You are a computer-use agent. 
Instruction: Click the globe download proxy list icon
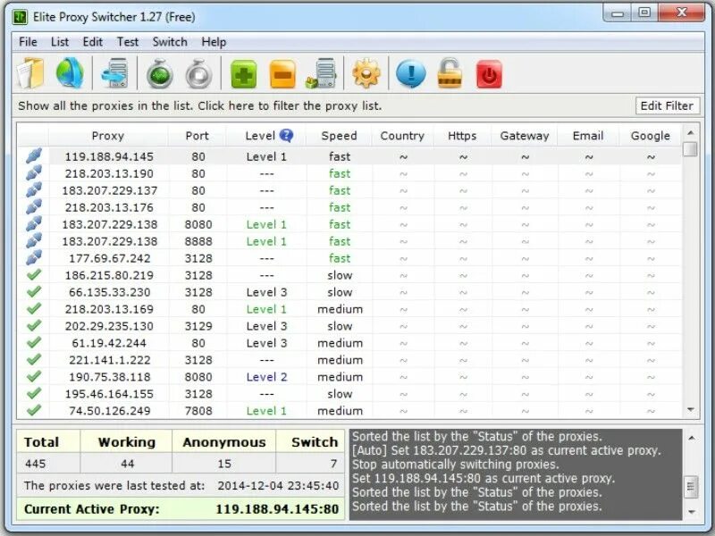pyautogui.click(x=70, y=73)
